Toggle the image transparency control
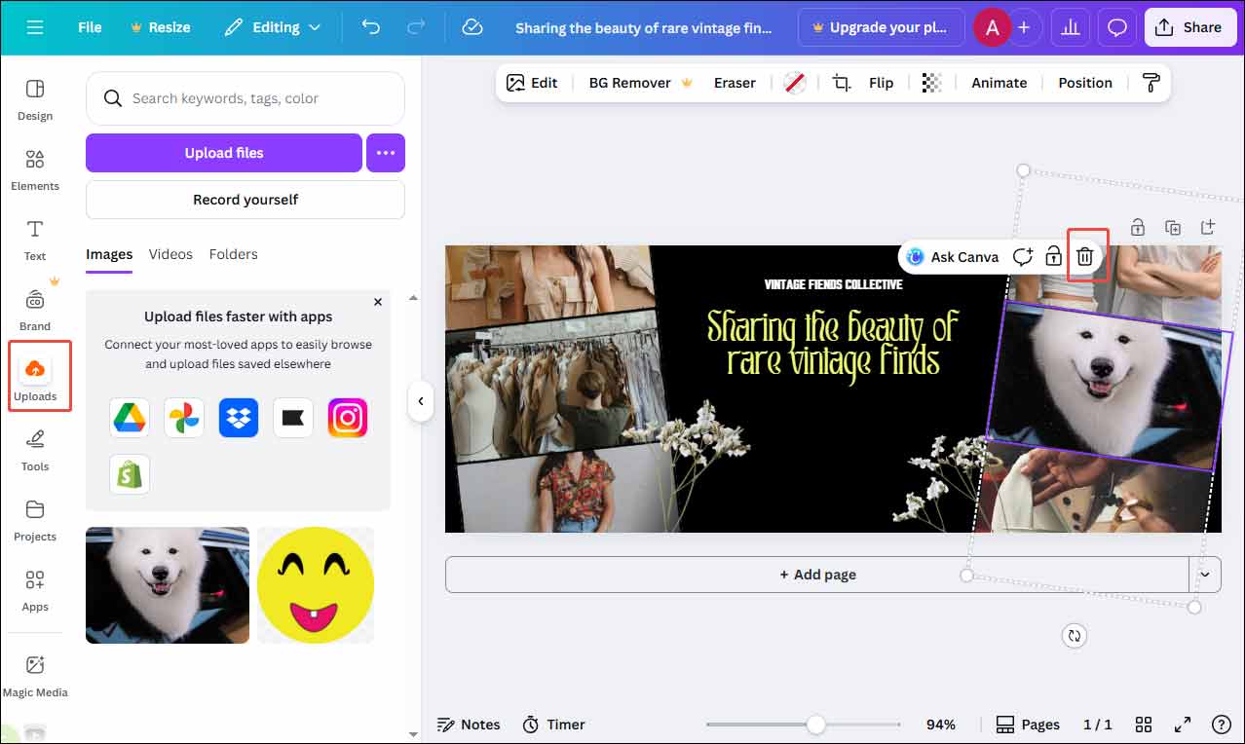This screenshot has width=1245, height=744. click(931, 83)
